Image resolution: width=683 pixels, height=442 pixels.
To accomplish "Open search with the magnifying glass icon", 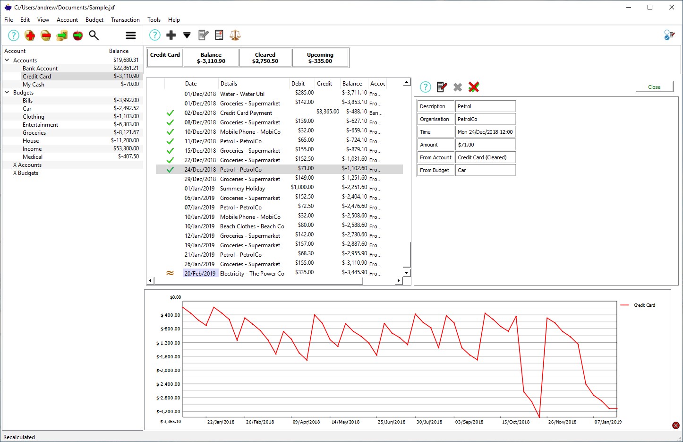I will click(94, 35).
